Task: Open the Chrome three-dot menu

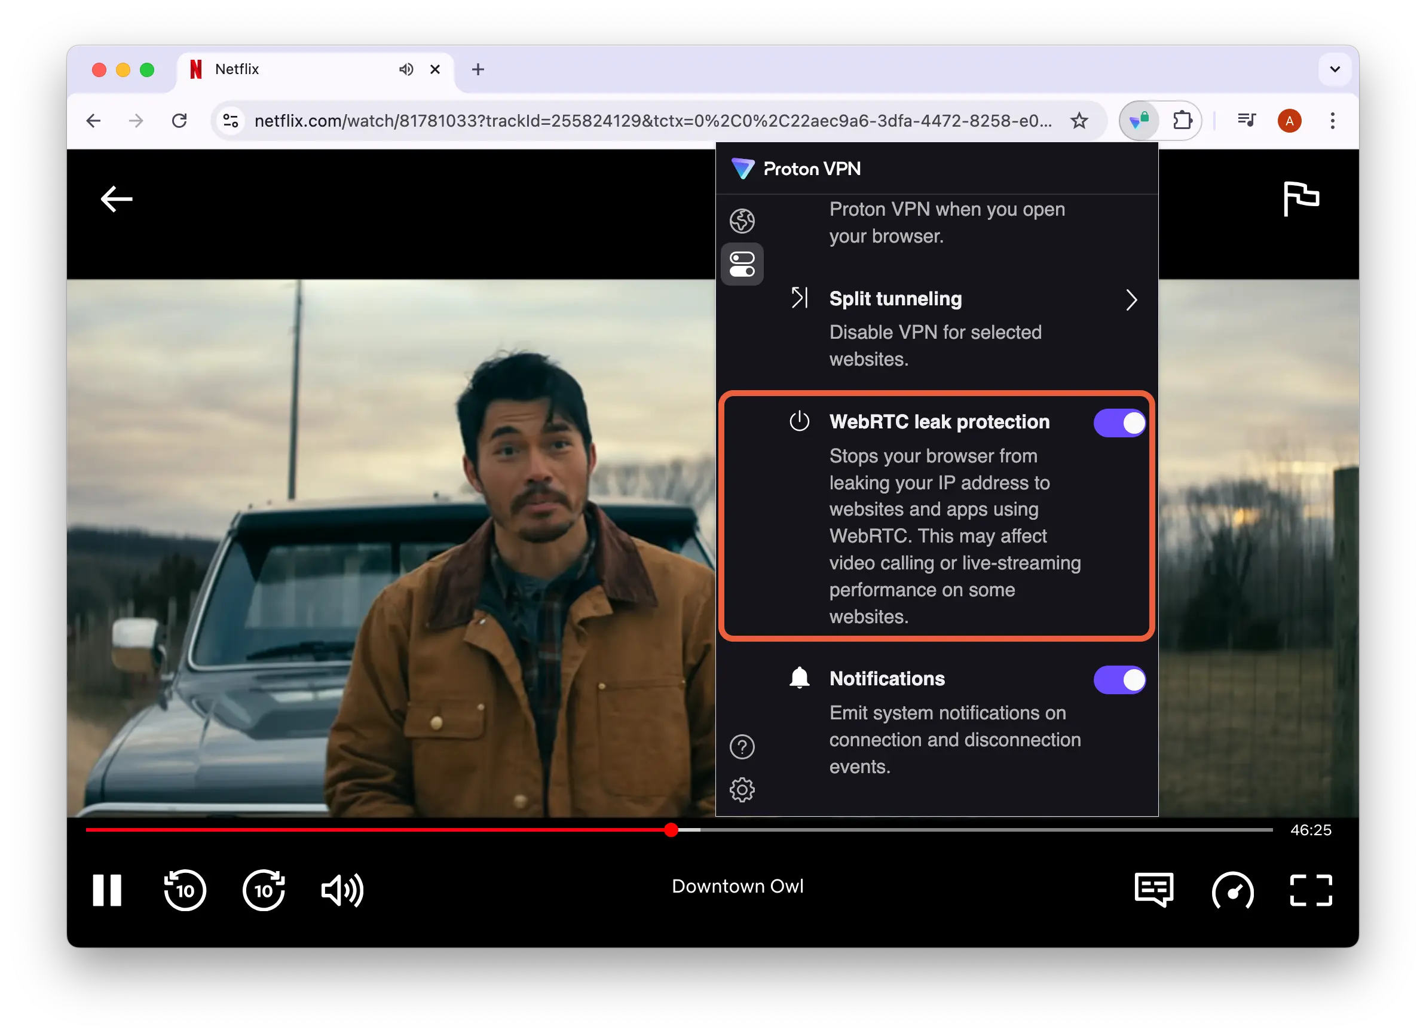Action: tap(1332, 121)
